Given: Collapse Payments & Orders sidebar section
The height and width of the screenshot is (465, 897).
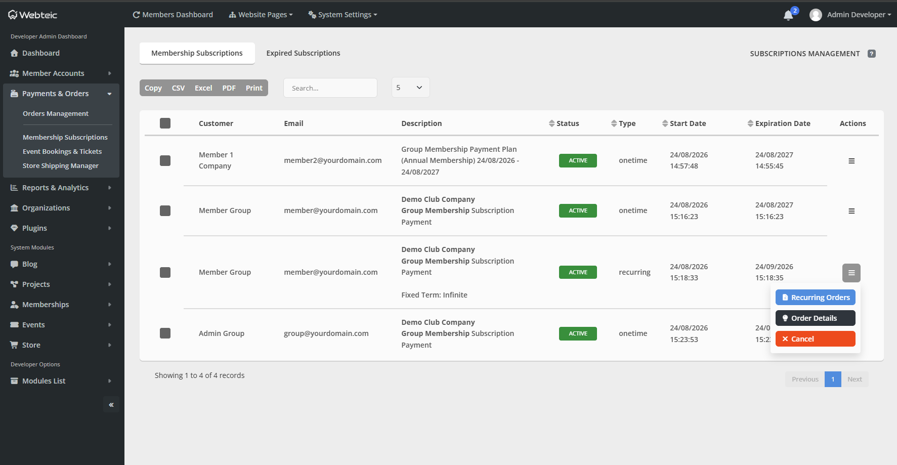Looking at the screenshot, I should tap(61, 94).
